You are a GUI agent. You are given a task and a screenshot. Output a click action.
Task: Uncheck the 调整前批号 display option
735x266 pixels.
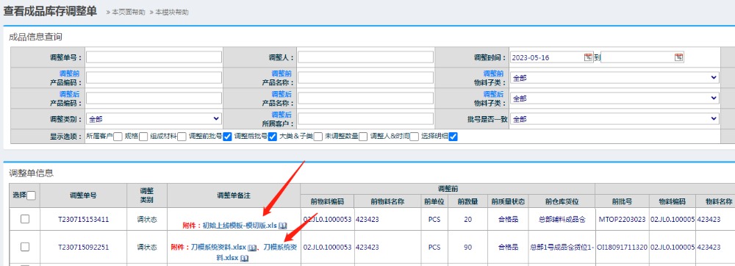pos(227,137)
